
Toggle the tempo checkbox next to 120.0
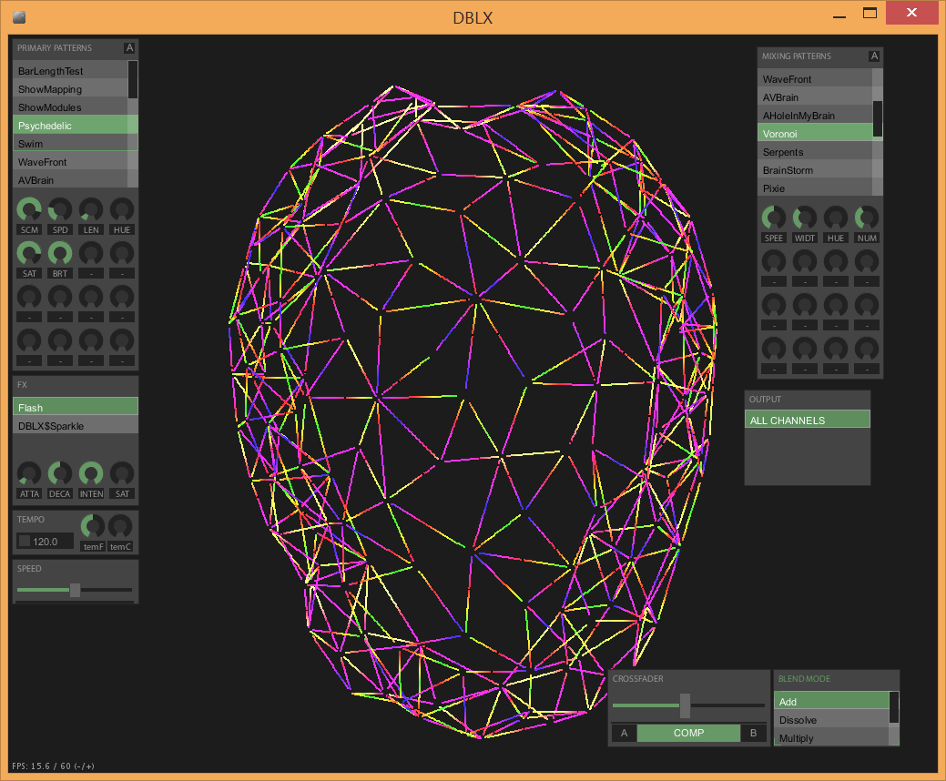(x=25, y=541)
